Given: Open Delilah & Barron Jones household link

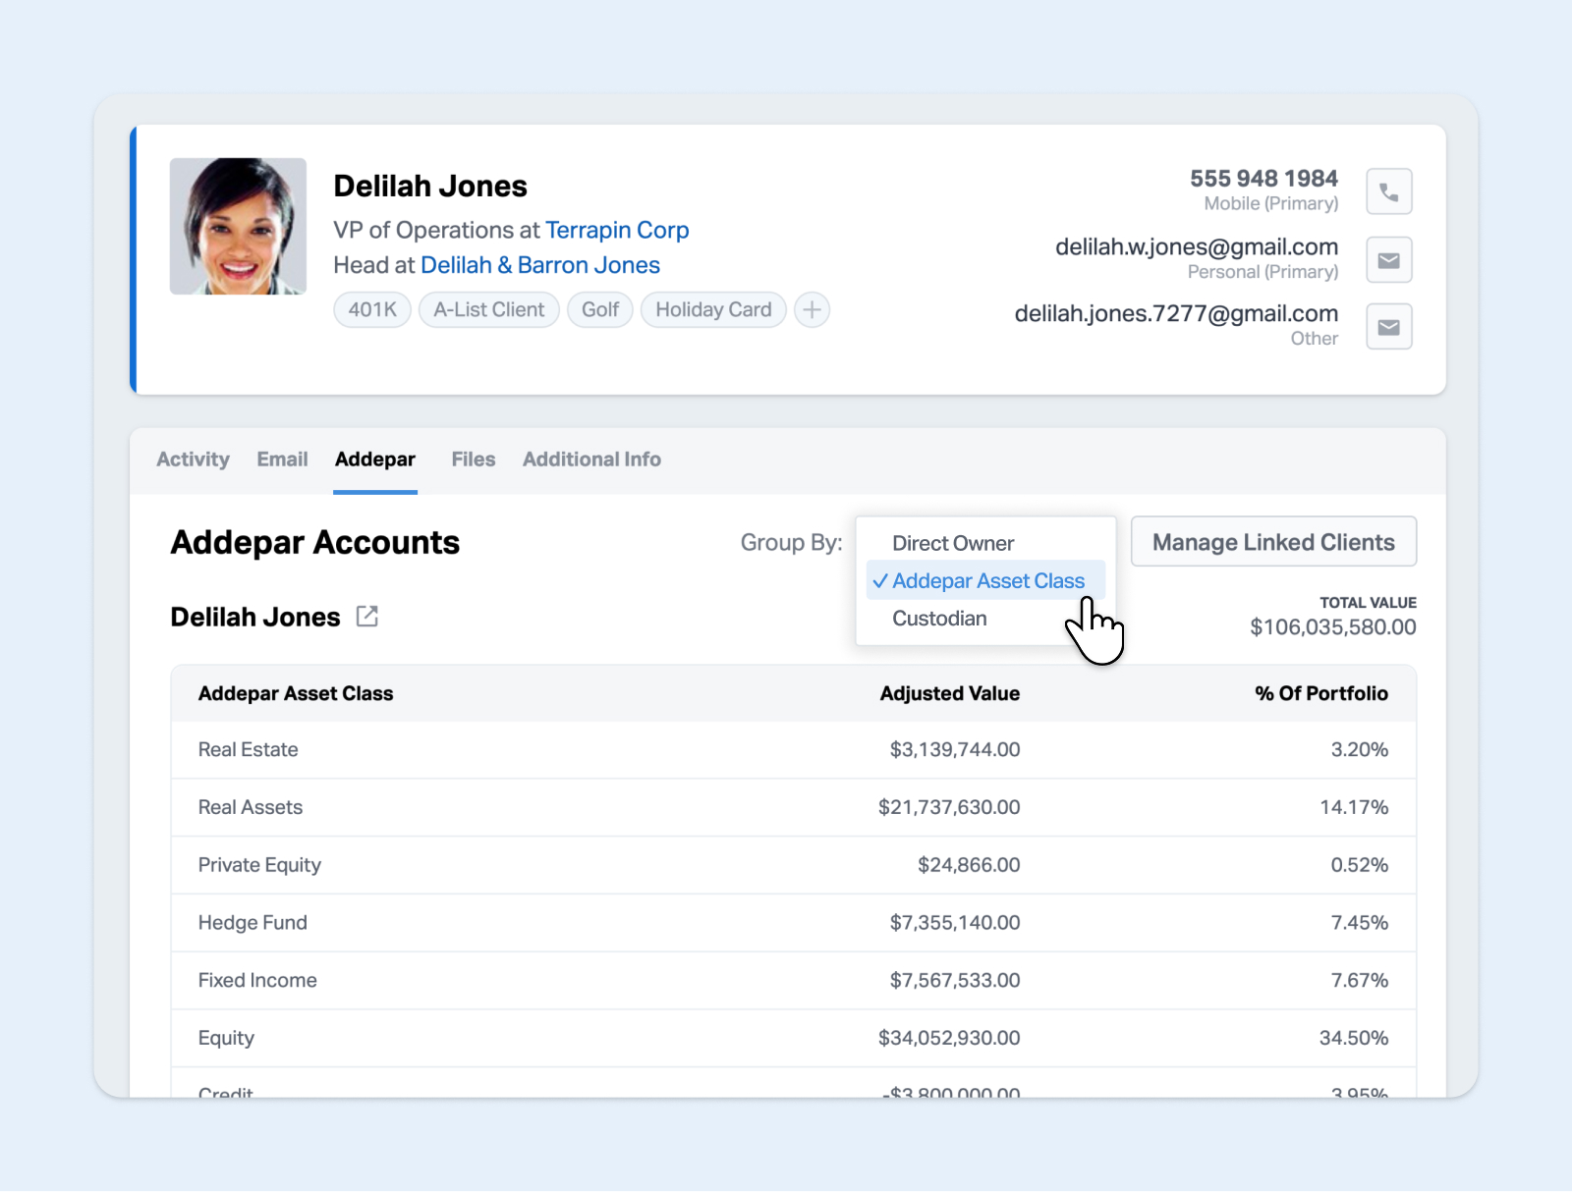Looking at the screenshot, I should click(x=540, y=265).
